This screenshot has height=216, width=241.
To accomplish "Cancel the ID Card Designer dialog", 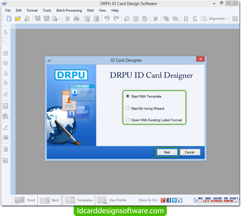I will coord(190,152).
